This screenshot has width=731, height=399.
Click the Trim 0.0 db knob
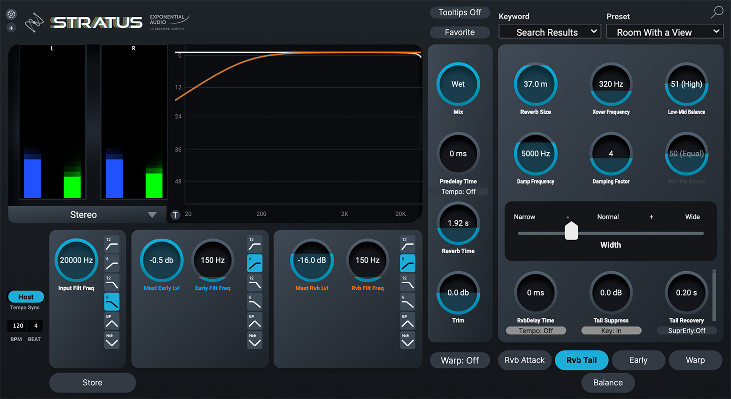coord(458,293)
